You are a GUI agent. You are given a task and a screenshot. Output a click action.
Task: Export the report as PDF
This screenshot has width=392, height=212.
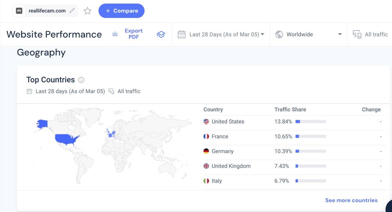128,34
